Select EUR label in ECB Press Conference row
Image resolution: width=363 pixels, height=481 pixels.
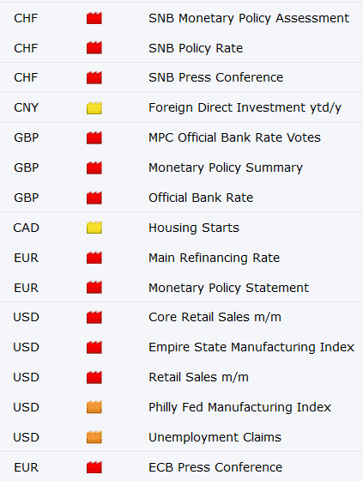[x=27, y=467]
